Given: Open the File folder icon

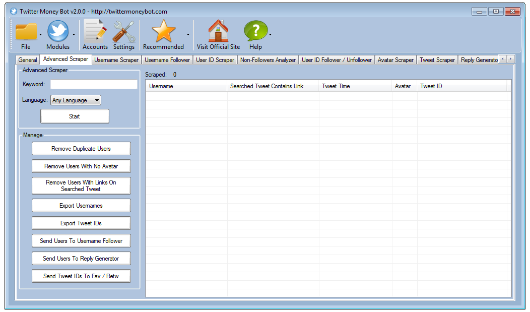Looking at the screenshot, I should click(26, 32).
